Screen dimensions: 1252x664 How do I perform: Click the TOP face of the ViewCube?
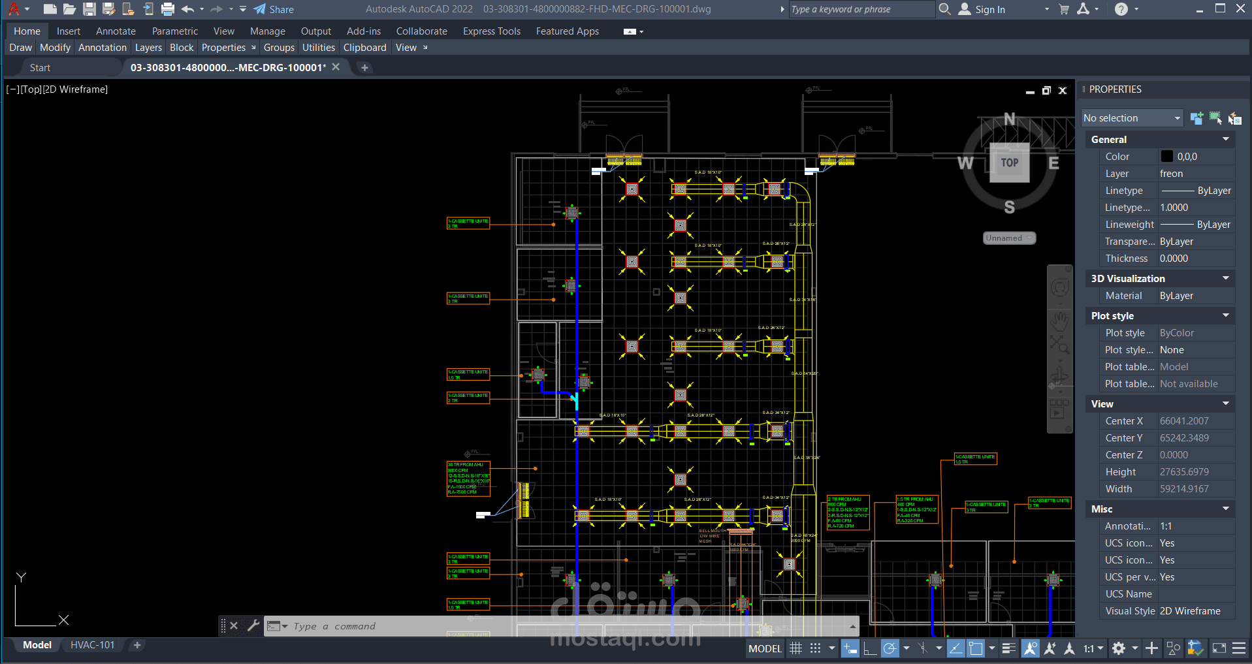(1009, 163)
